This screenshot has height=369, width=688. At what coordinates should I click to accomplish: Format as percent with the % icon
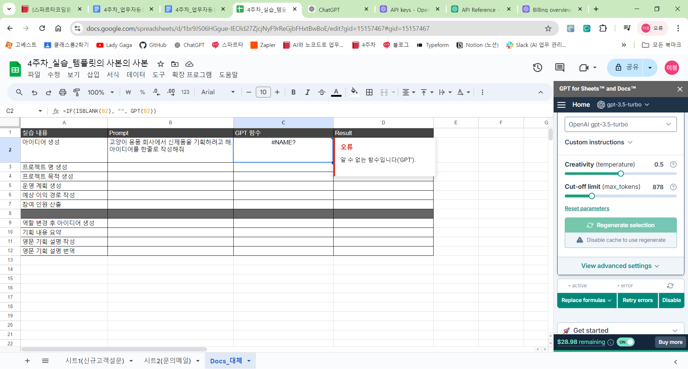(x=142, y=92)
